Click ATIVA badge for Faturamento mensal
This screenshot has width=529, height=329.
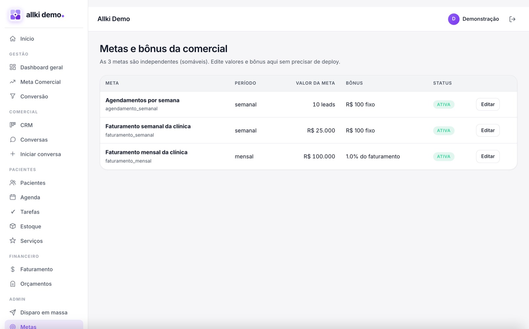(x=444, y=156)
